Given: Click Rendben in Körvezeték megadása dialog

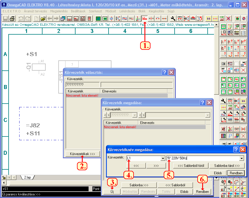Looking at the screenshot, I should click(x=202, y=192).
